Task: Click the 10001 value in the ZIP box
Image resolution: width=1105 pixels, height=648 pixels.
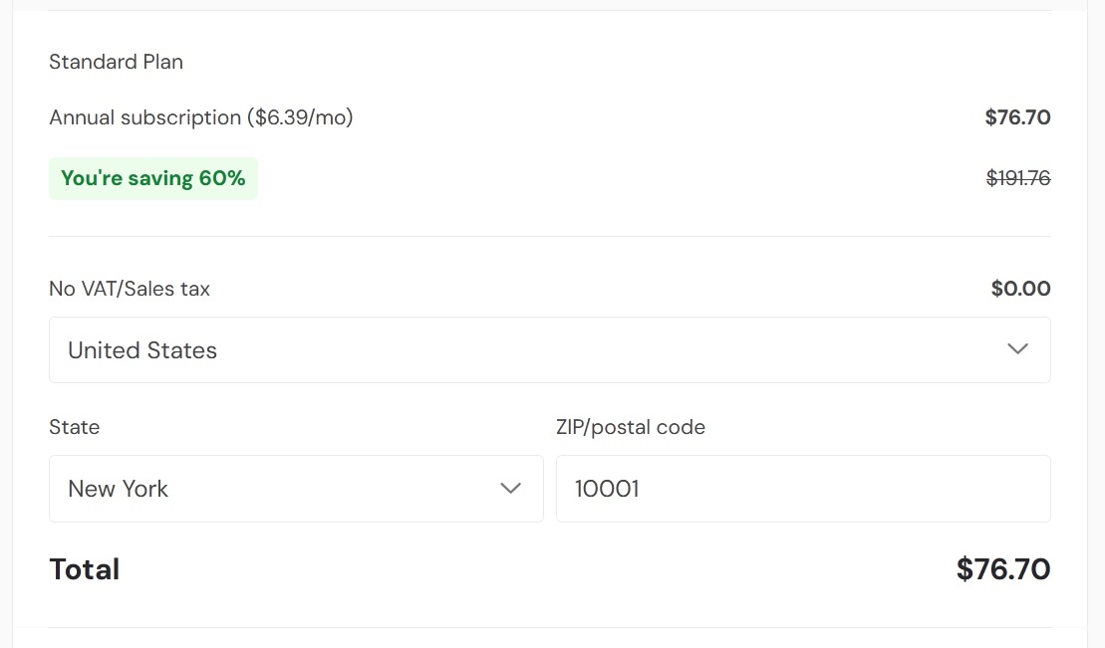Action: (607, 489)
